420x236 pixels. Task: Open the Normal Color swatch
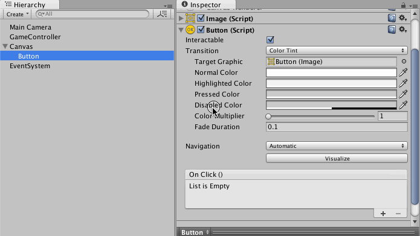tap(331, 72)
